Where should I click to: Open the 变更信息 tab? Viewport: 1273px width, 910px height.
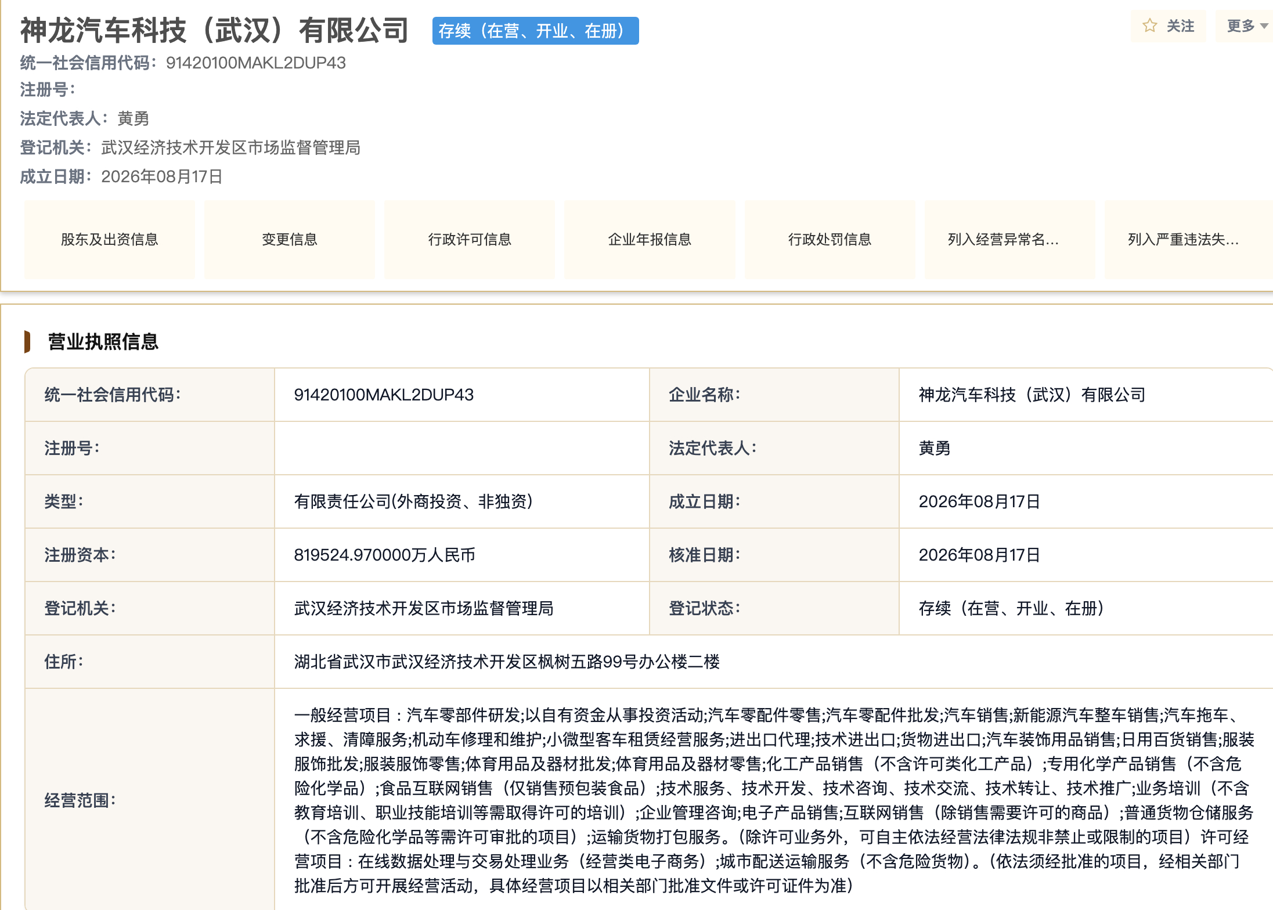click(x=290, y=240)
